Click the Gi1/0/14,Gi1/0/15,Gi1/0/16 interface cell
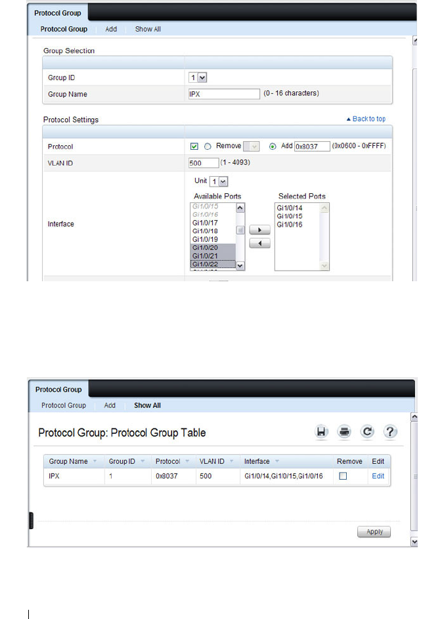 point(284,476)
